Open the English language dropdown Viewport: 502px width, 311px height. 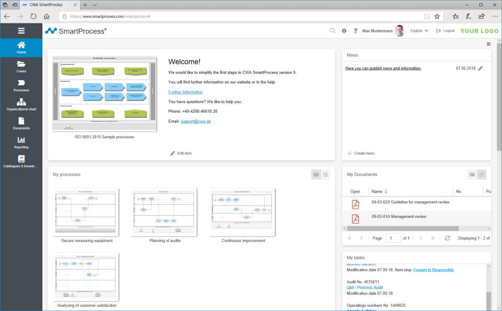419,31
